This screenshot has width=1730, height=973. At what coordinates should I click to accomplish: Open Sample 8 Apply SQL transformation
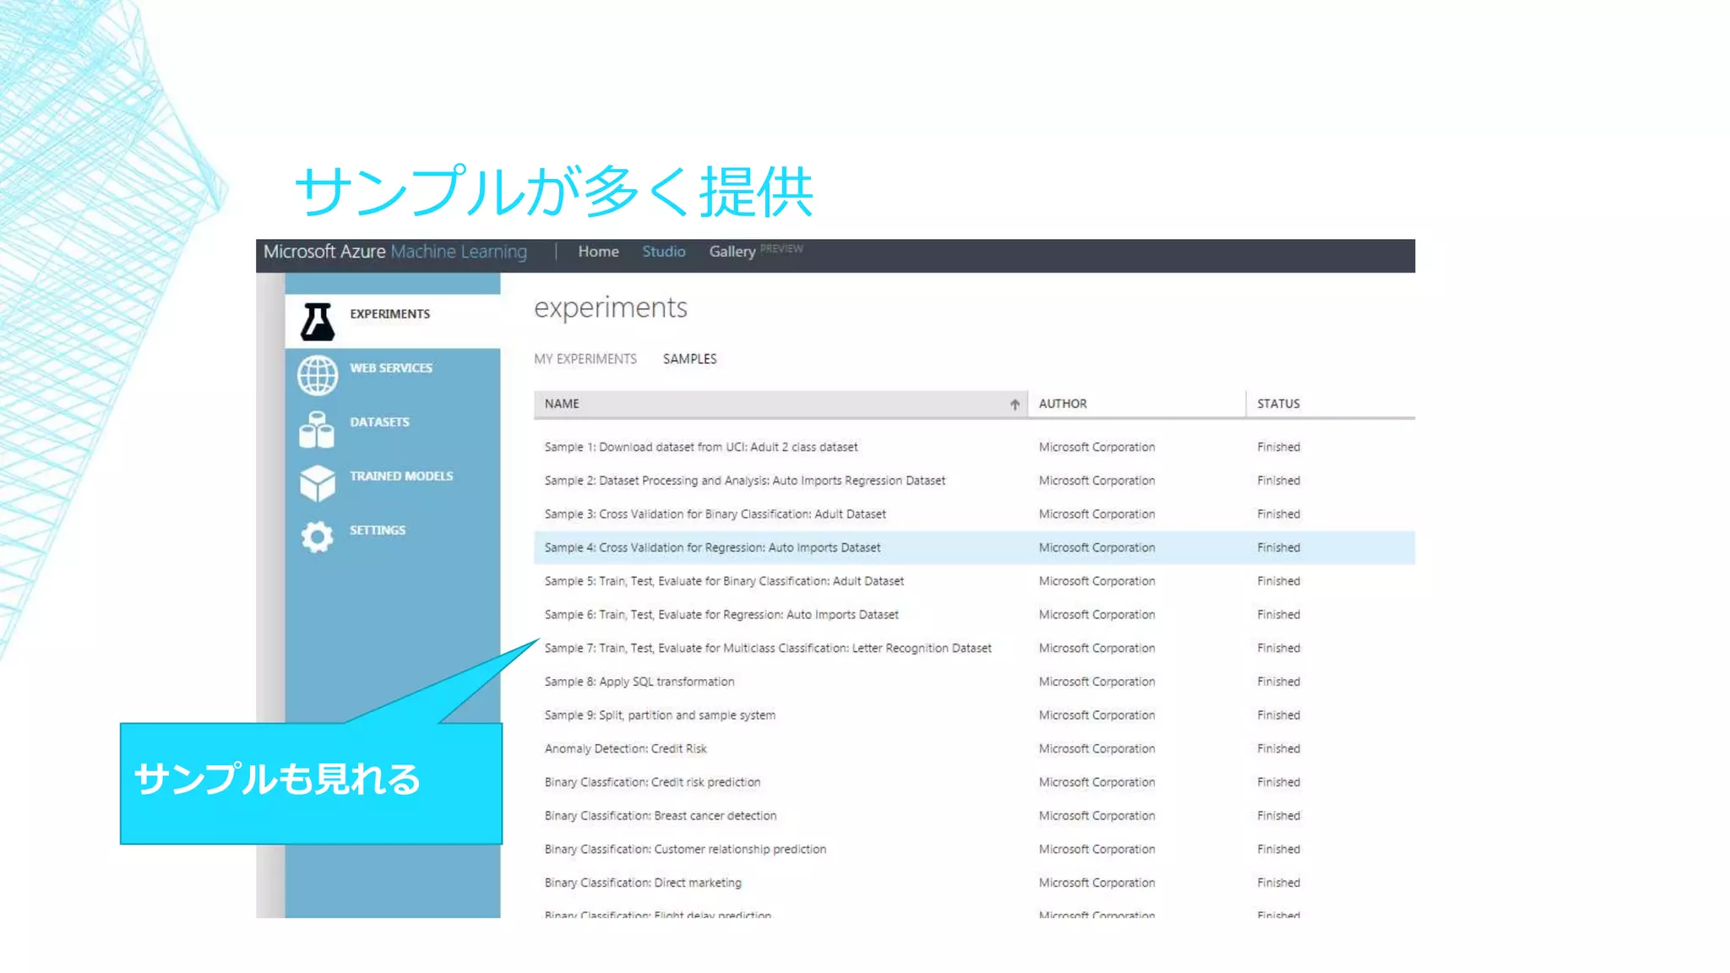tap(639, 682)
